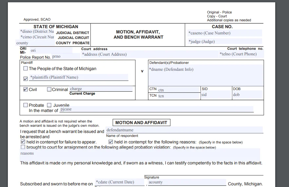The width and height of the screenshot is (289, 187).
Task: Click the reasons text area
Action: coord(140,155)
